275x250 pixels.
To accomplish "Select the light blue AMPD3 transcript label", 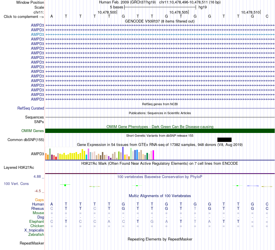I will (x=37, y=34).
